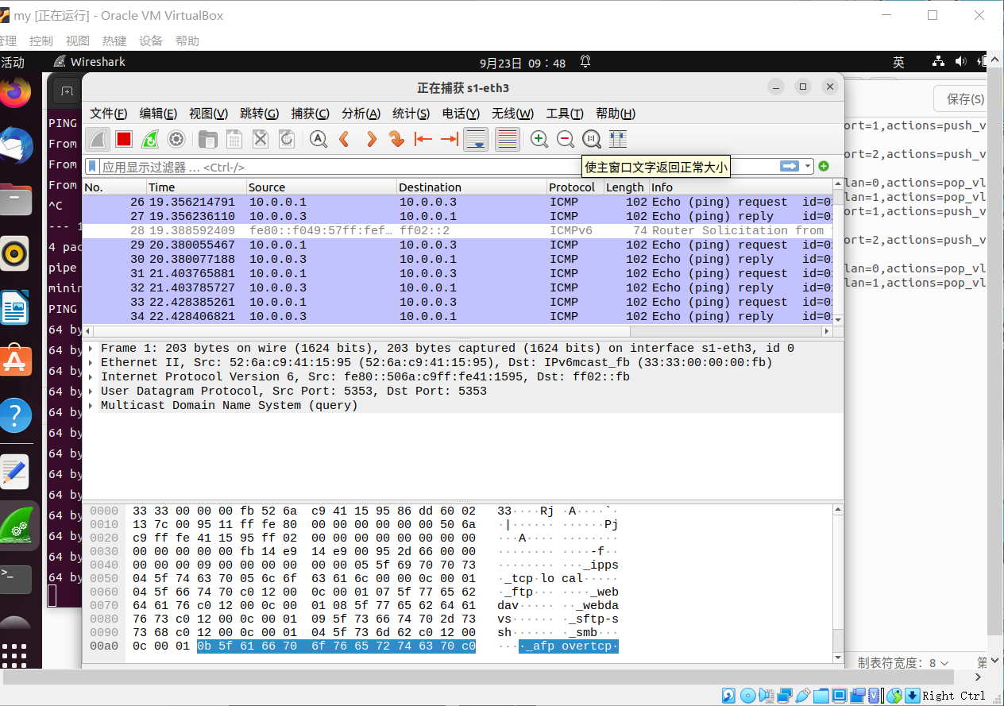Click the reload capture file icon
Image resolution: width=1004 pixels, height=706 pixels.
287,140
